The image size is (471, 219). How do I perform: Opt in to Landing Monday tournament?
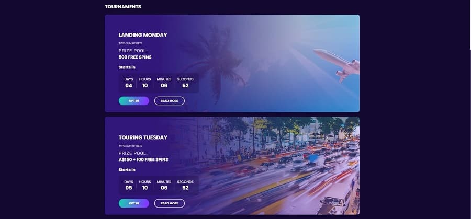[x=133, y=101]
